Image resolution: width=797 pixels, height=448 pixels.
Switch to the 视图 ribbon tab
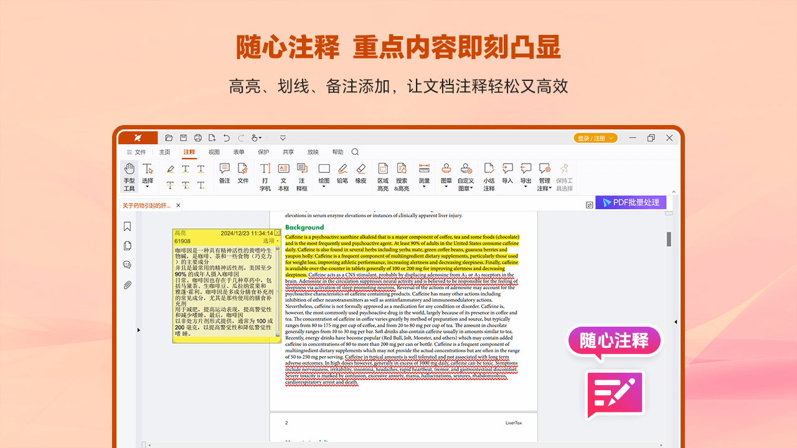(x=214, y=152)
